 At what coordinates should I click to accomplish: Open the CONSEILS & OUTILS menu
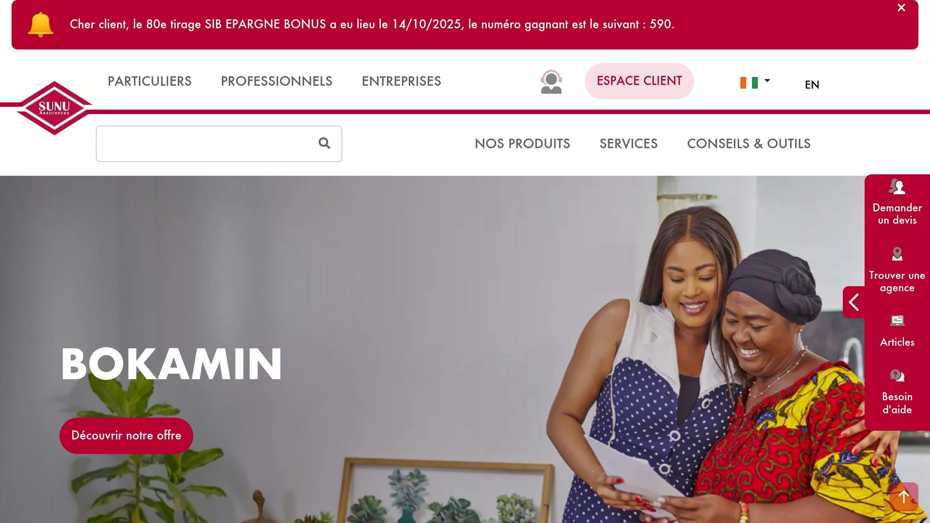[x=749, y=143]
